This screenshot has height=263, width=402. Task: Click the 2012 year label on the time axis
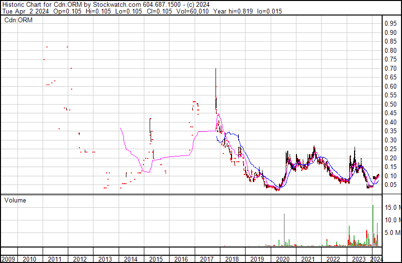pyautogui.click(x=80, y=259)
